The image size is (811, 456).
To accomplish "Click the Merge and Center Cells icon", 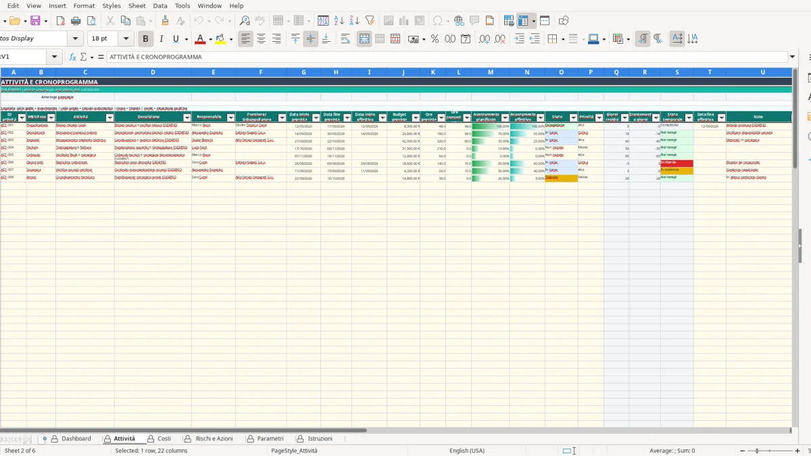I will (364, 39).
